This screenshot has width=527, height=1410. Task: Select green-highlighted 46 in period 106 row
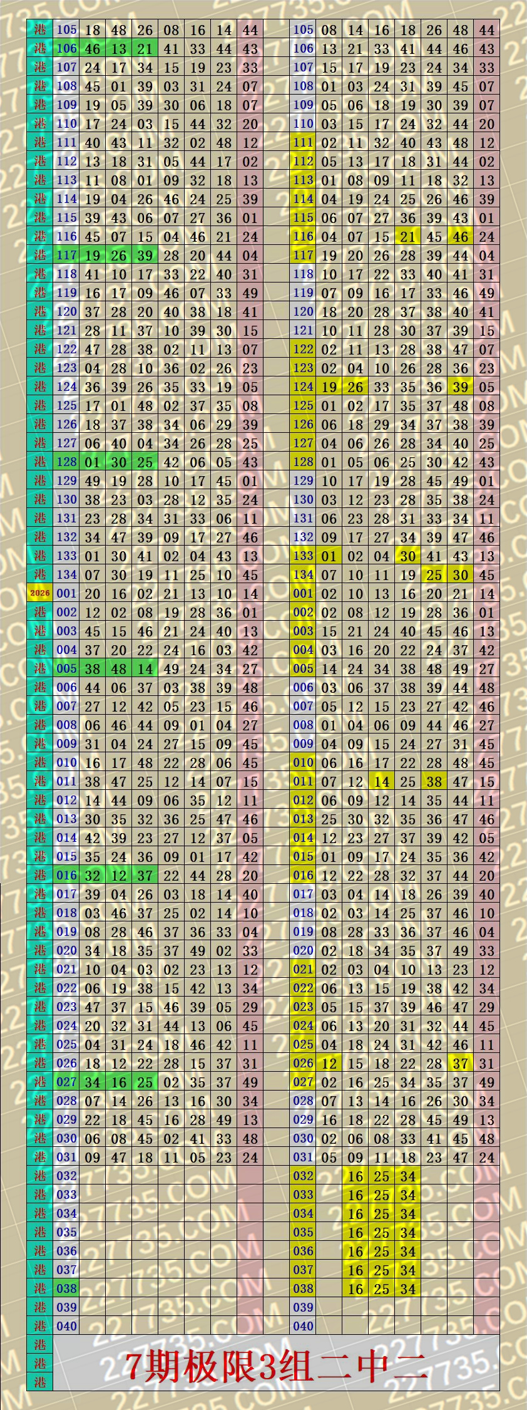pyautogui.click(x=93, y=48)
